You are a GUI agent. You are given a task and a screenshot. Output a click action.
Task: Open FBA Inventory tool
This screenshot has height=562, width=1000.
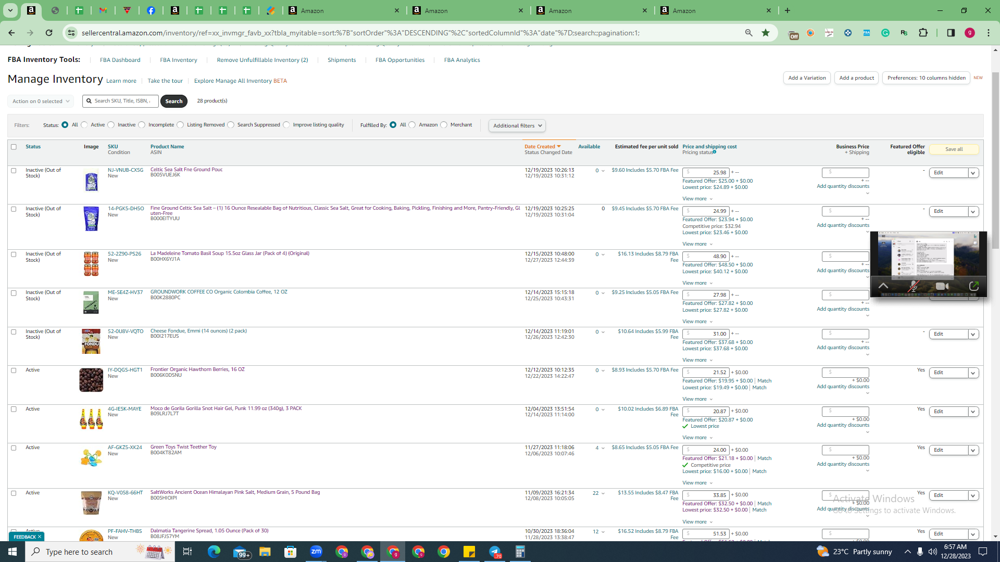coord(179,60)
